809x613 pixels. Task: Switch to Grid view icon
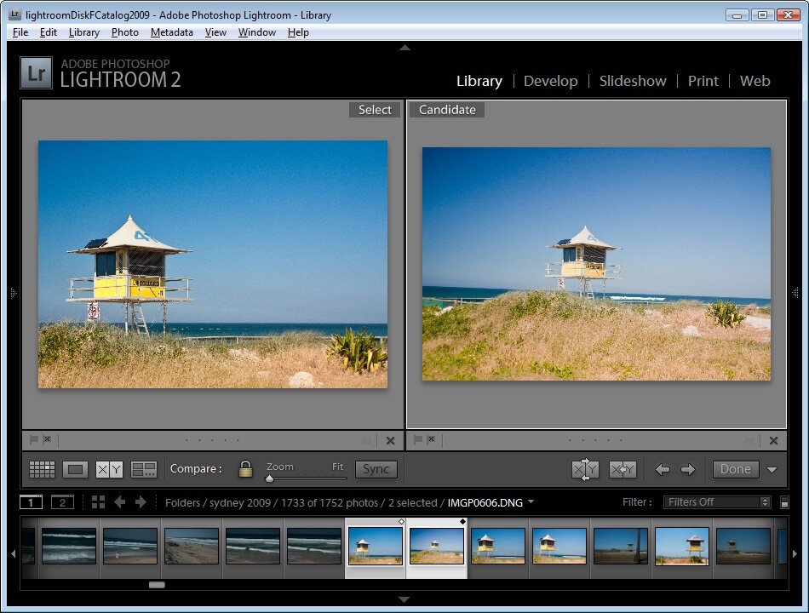click(x=42, y=469)
